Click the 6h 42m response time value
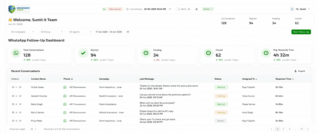Viewport: 319px width, 134px height. pyautogui.click(x=279, y=96)
